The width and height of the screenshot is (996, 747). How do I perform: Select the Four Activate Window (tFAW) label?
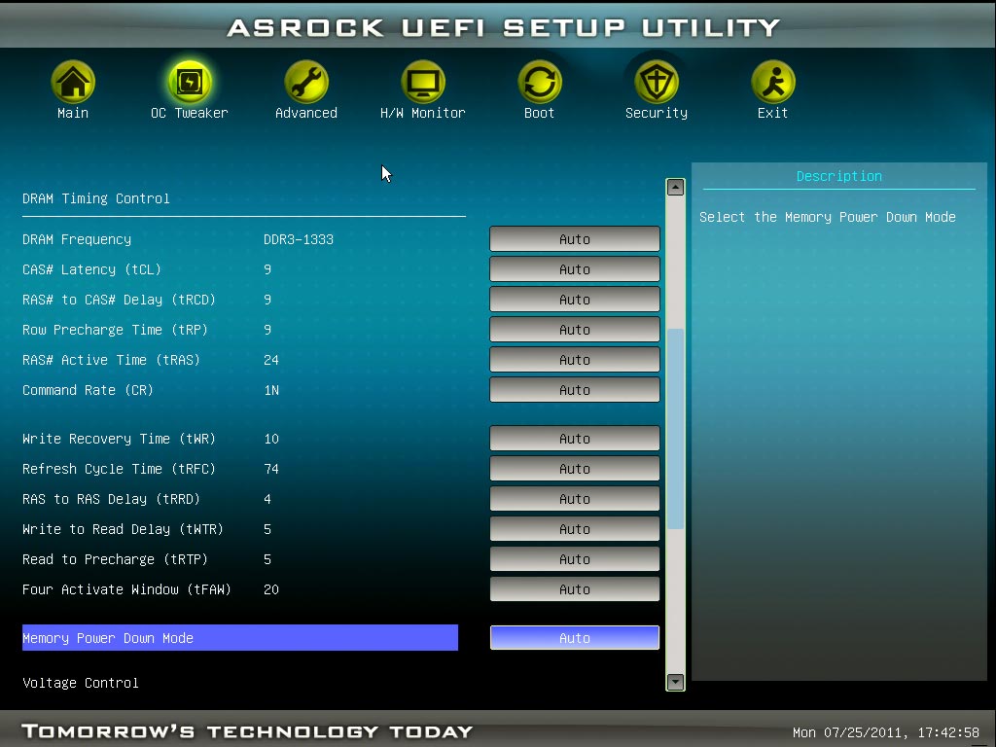126,589
